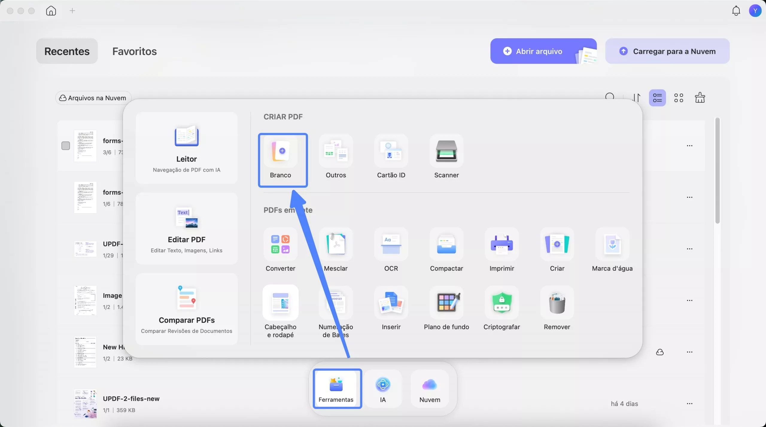The width and height of the screenshot is (766, 427).
Task: Open the Outros create option
Action: coord(336,157)
